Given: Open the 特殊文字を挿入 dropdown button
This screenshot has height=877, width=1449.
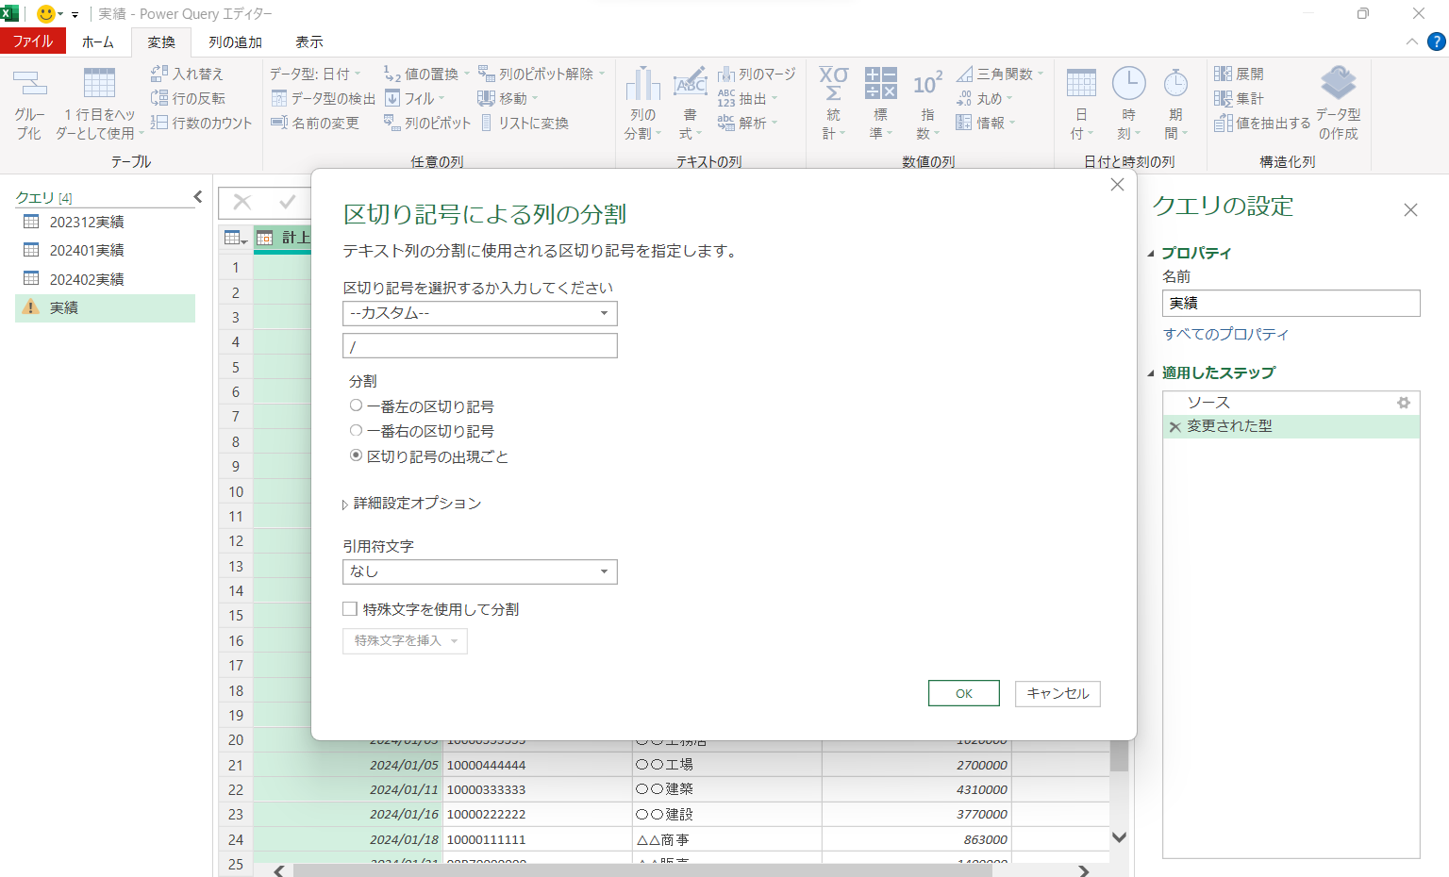Looking at the screenshot, I should click(405, 641).
